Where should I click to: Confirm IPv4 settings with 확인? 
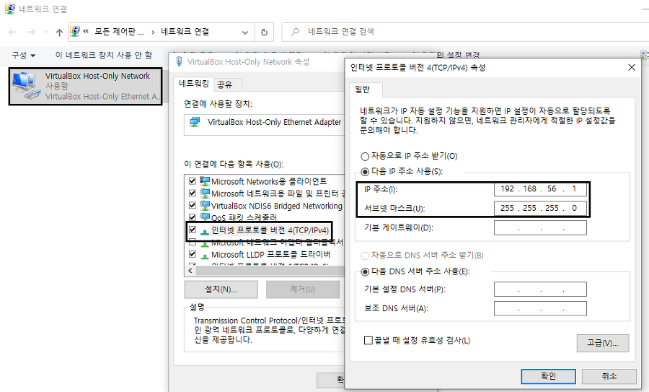coord(549,376)
